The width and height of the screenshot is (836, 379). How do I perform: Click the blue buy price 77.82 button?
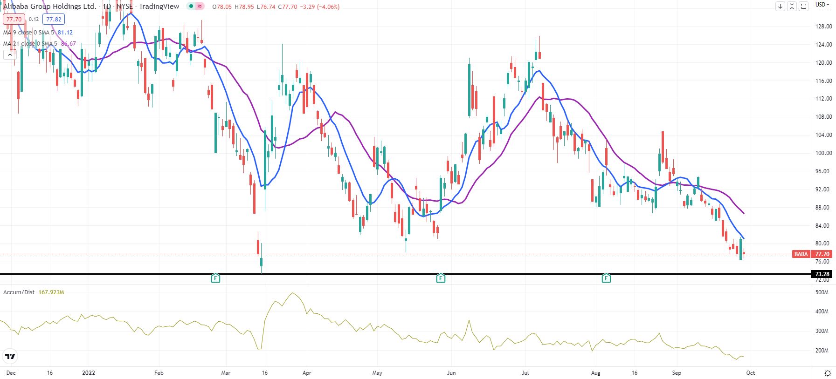(54, 19)
